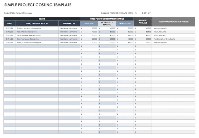Viewport: 199px width, 138px height.
Task: Click the 450.00 worst-case cell
Action: tap(125, 39)
